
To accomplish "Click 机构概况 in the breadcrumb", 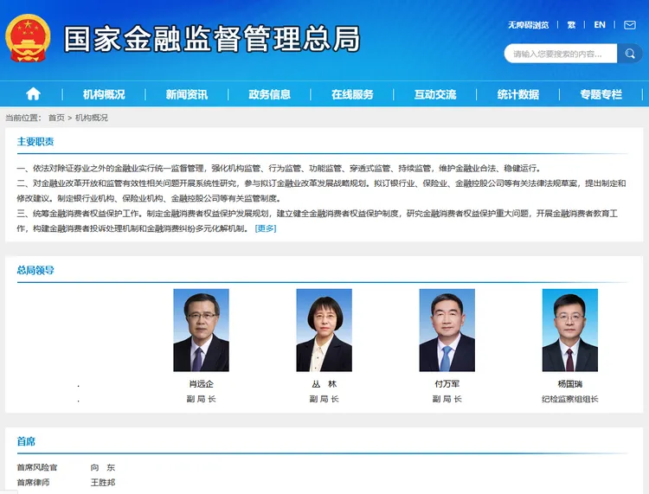I will tap(92, 118).
